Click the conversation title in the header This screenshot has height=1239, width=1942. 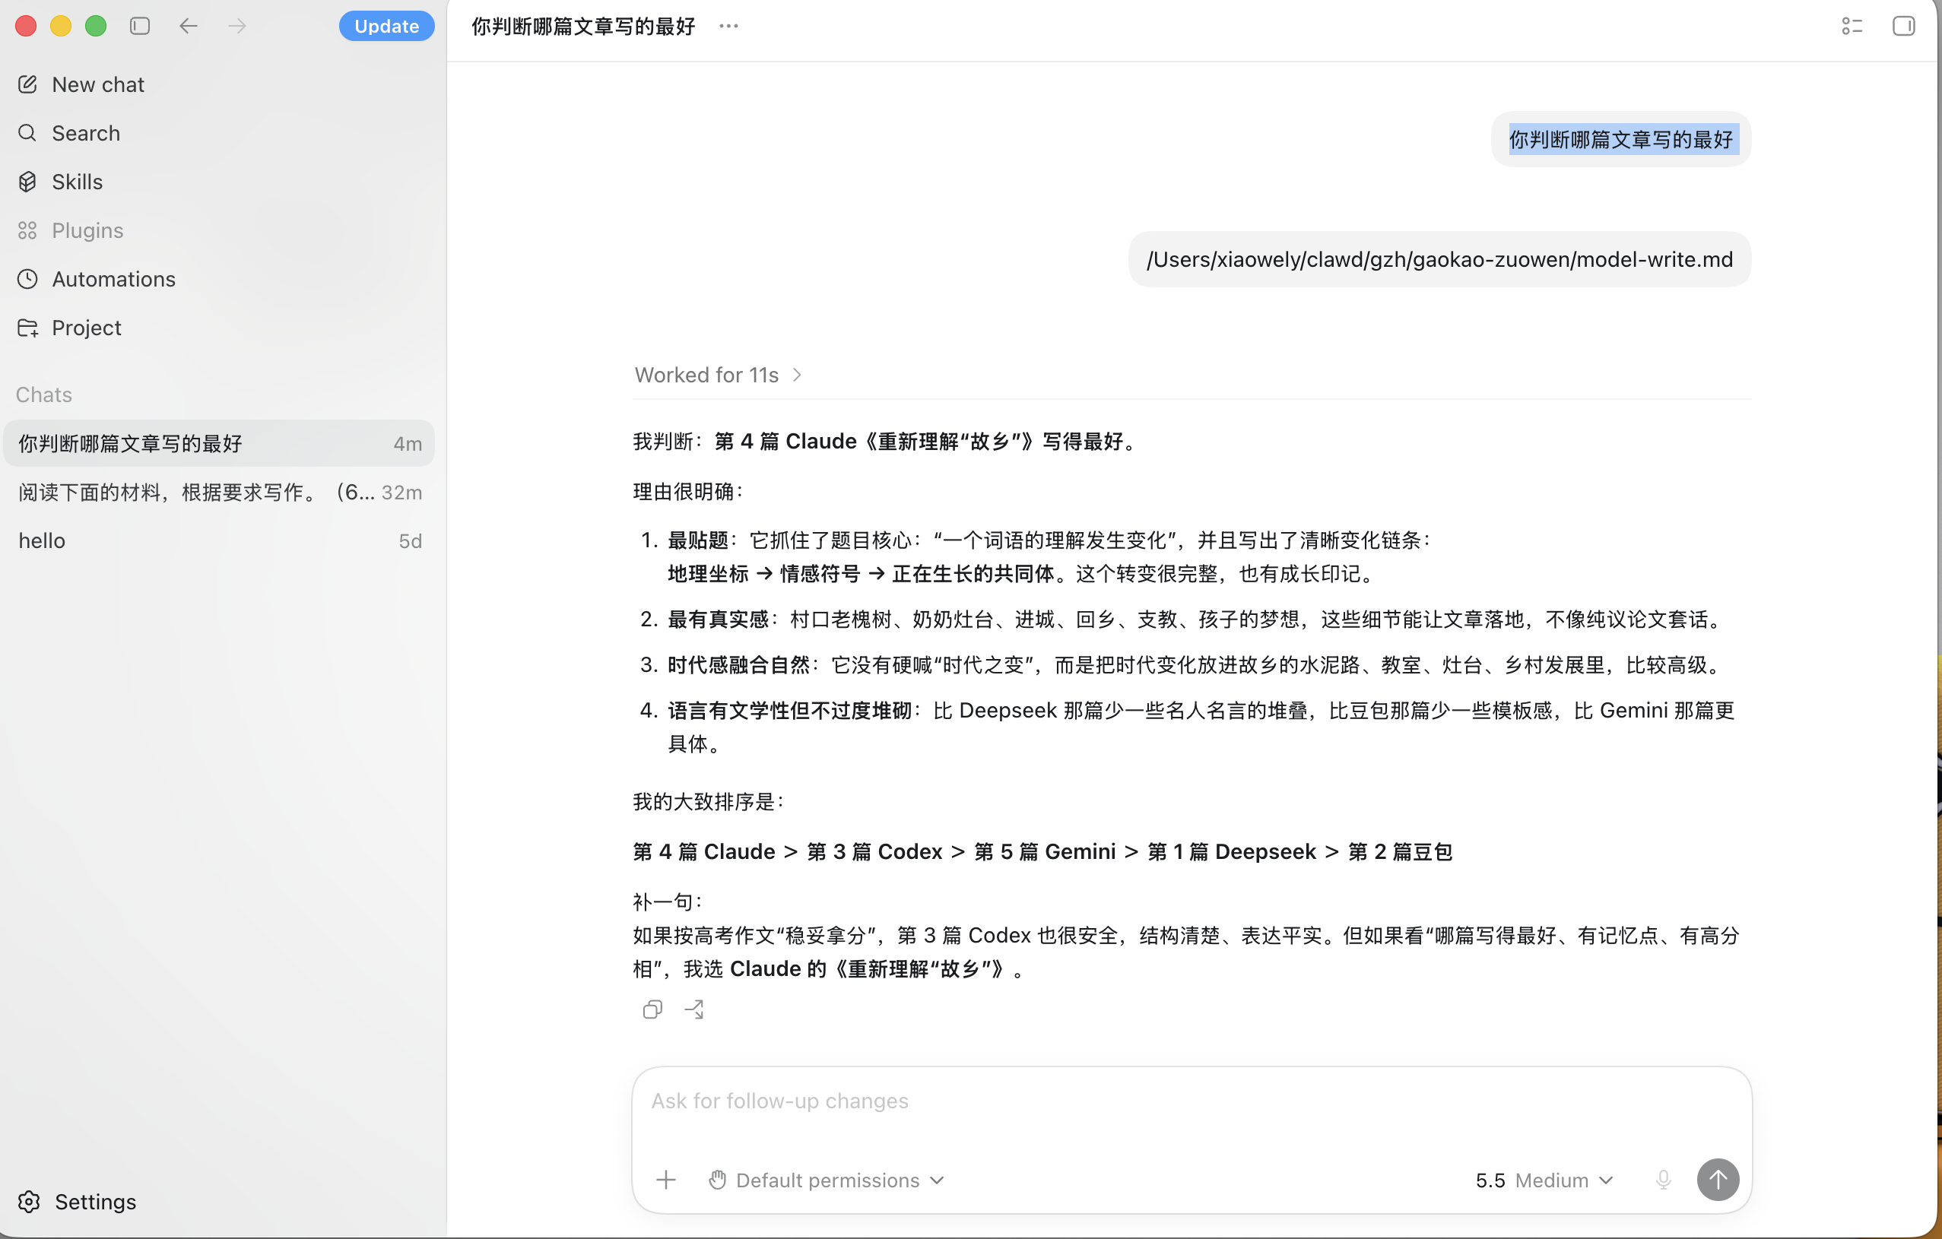click(x=583, y=26)
